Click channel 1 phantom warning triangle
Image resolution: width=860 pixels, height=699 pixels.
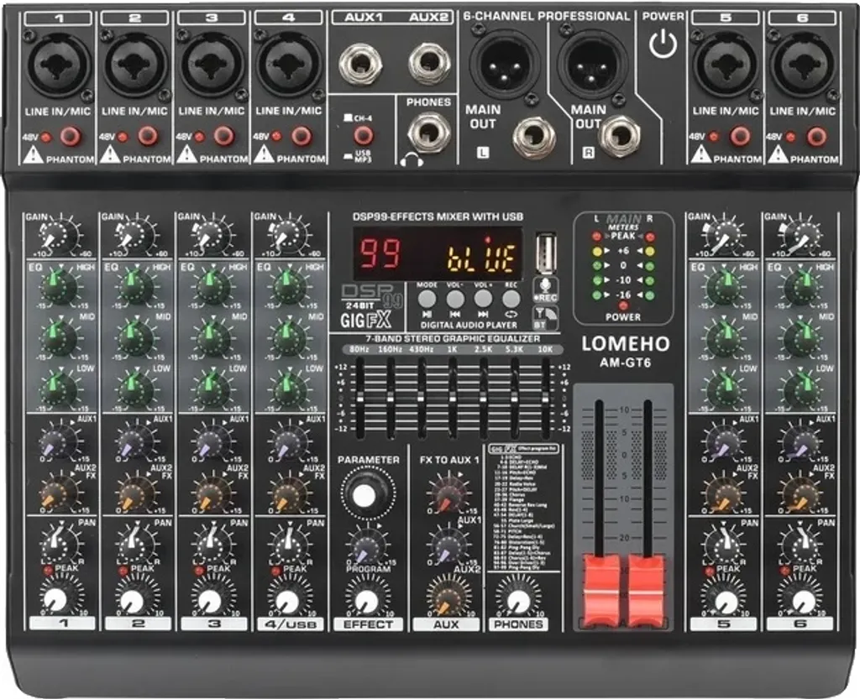tap(33, 155)
